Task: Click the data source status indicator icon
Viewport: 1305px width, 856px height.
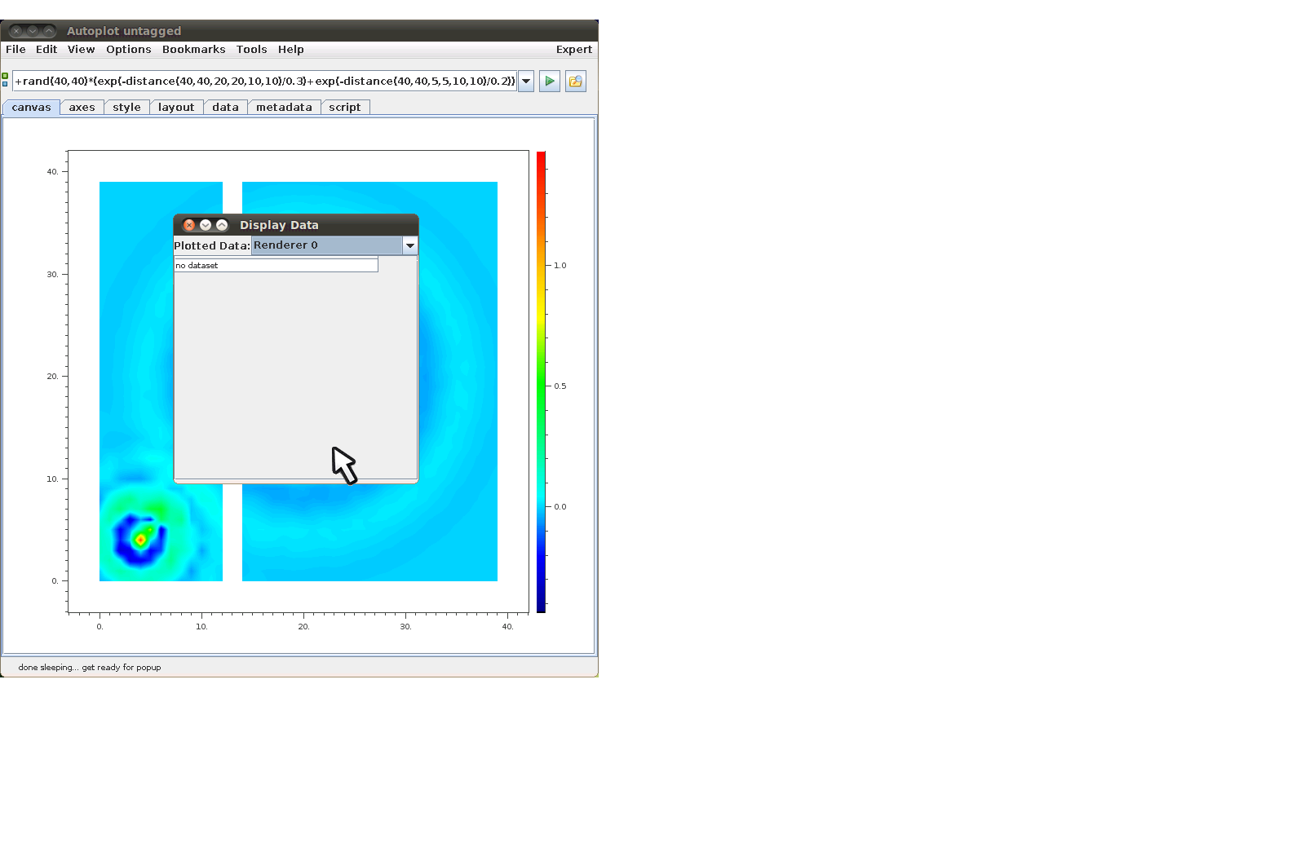Action: pos(5,80)
